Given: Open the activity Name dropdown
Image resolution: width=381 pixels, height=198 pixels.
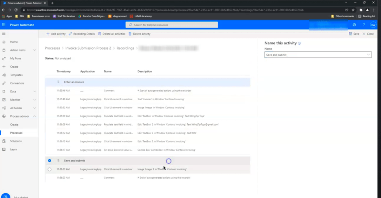Looking at the screenshot, I should [x=318, y=55].
